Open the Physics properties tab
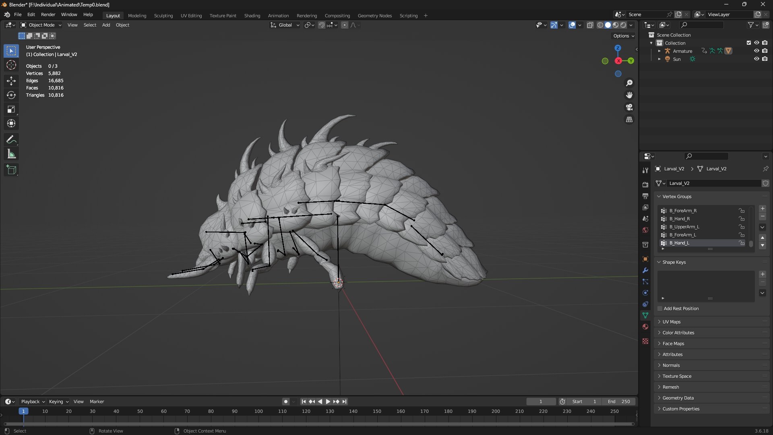The width and height of the screenshot is (773, 435). coord(645,293)
